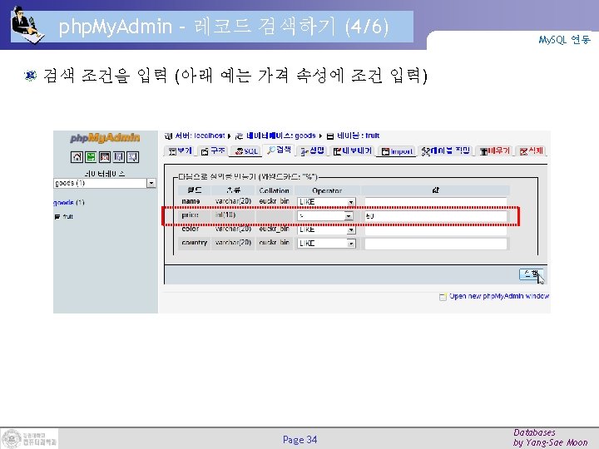
Task: Click the phpMyAdmin home icon
Action: (77, 156)
